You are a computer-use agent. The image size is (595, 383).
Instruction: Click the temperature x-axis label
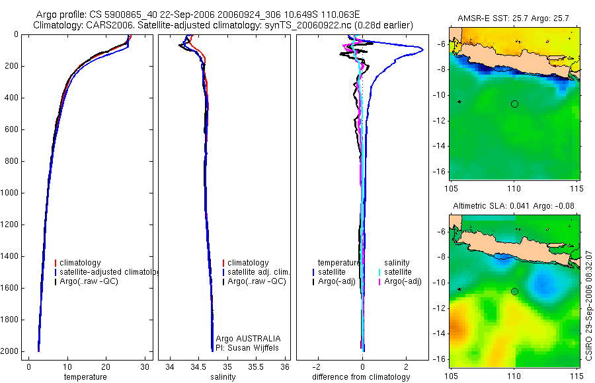(x=85, y=377)
